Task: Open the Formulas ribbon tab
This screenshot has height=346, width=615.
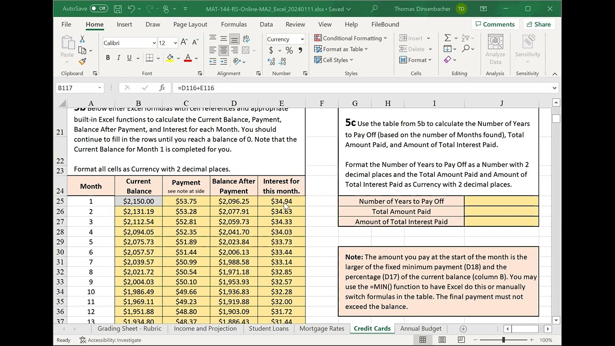Action: pos(234,25)
